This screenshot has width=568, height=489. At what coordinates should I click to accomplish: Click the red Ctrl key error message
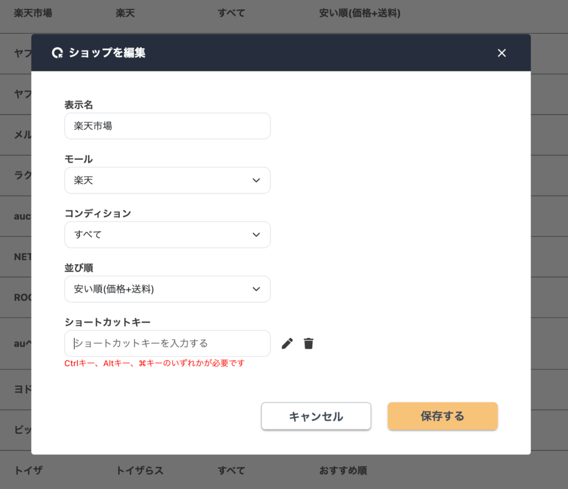pyautogui.click(x=155, y=363)
